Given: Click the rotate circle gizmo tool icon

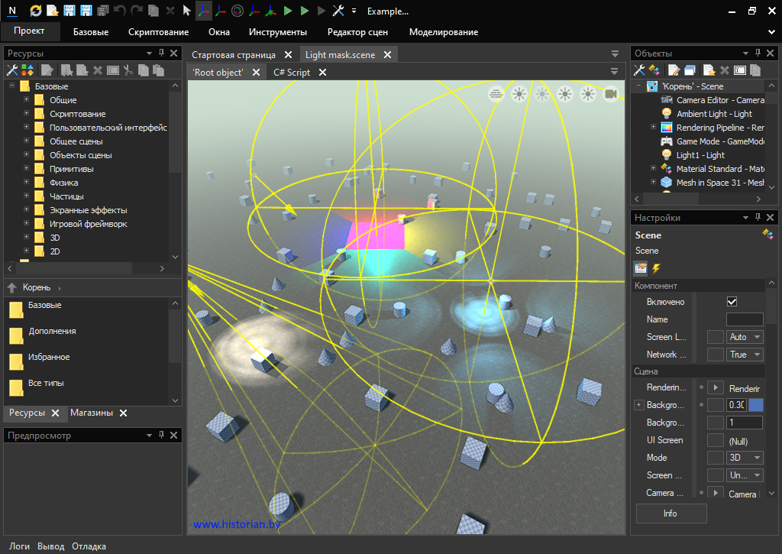Looking at the screenshot, I should [x=237, y=11].
